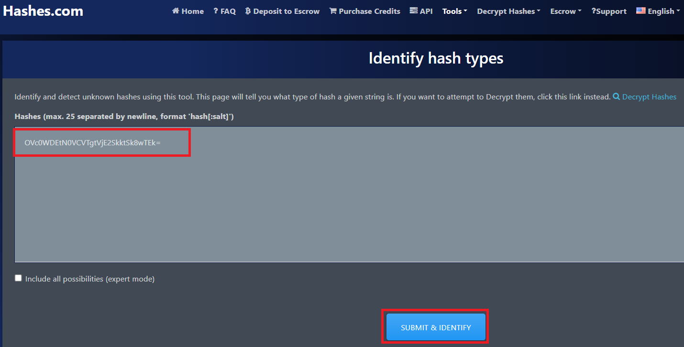Go to Deposit to Escrow page
Screen dimensions: 684x347
[286, 11]
